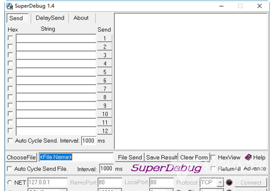Click the 127.0.0.1 IP address field
Image resolution: width=274 pixels, height=191 pixels.
click(48, 182)
